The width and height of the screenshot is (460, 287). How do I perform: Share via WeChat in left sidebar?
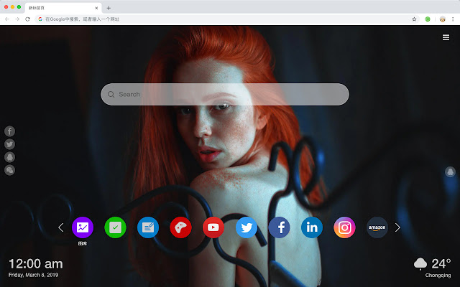(9, 170)
